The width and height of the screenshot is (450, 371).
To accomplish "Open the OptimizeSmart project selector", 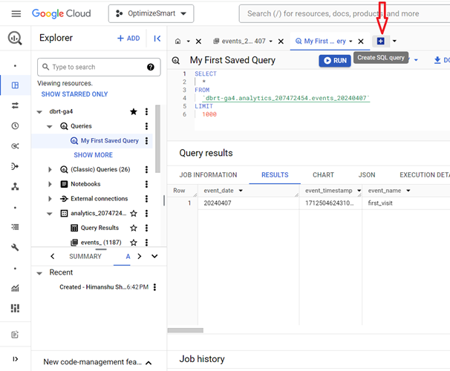I will 151,13.
